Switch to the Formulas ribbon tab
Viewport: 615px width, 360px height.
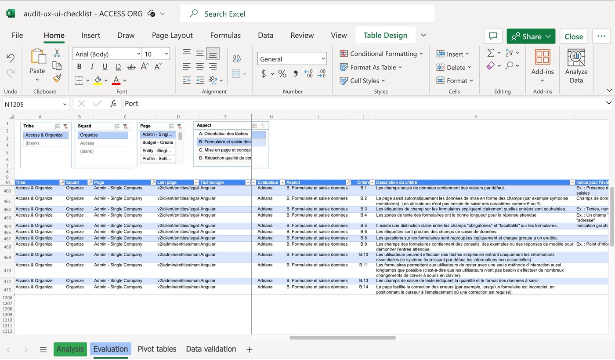(225, 35)
